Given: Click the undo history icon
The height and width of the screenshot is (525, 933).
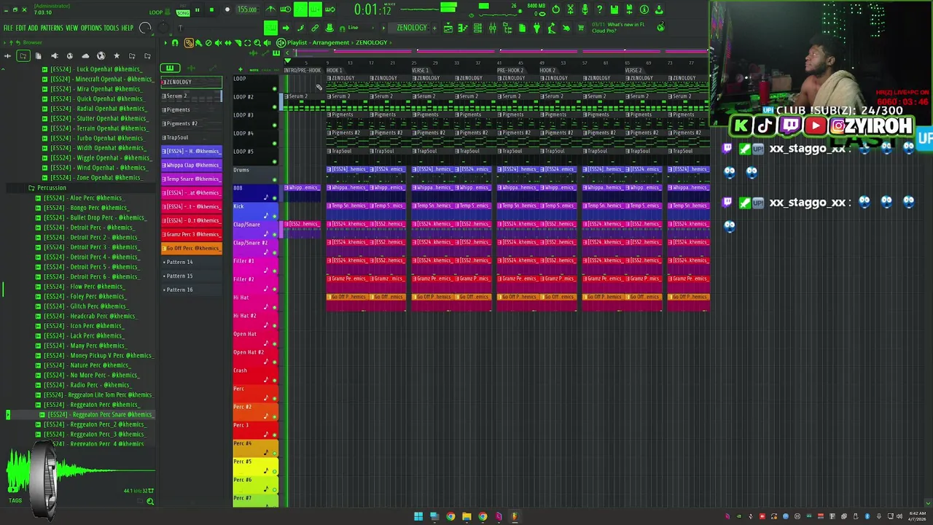Looking at the screenshot, I should point(555,9).
